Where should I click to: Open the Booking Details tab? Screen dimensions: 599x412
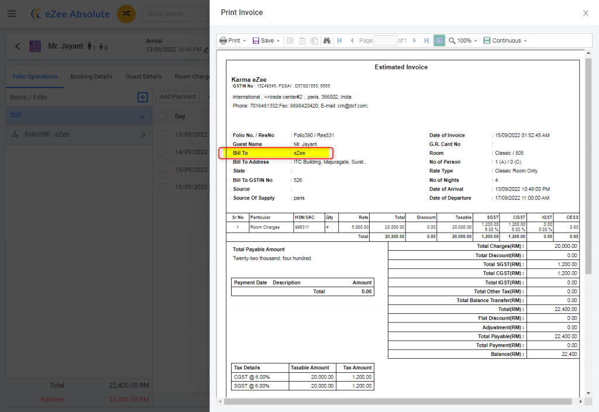coord(91,77)
